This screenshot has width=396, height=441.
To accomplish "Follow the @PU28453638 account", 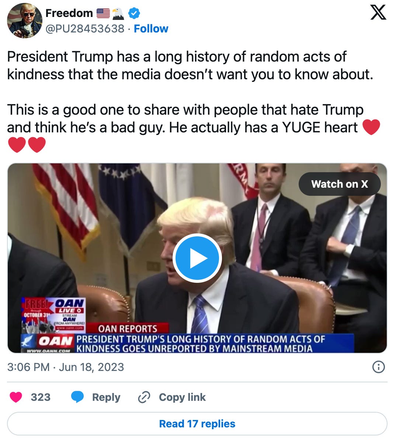I will pyautogui.click(x=151, y=29).
